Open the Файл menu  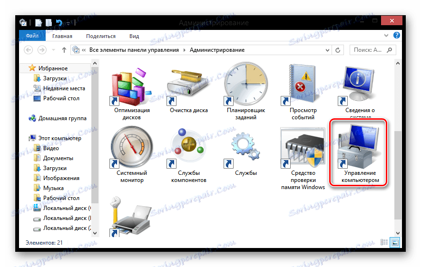tap(32, 36)
